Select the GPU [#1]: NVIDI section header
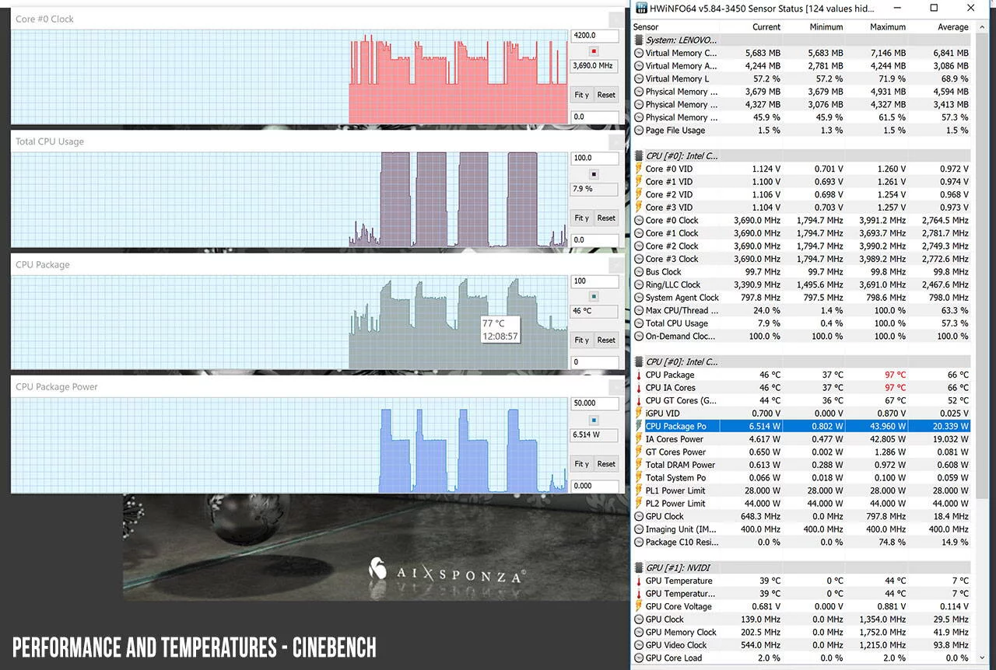 [x=801, y=567]
